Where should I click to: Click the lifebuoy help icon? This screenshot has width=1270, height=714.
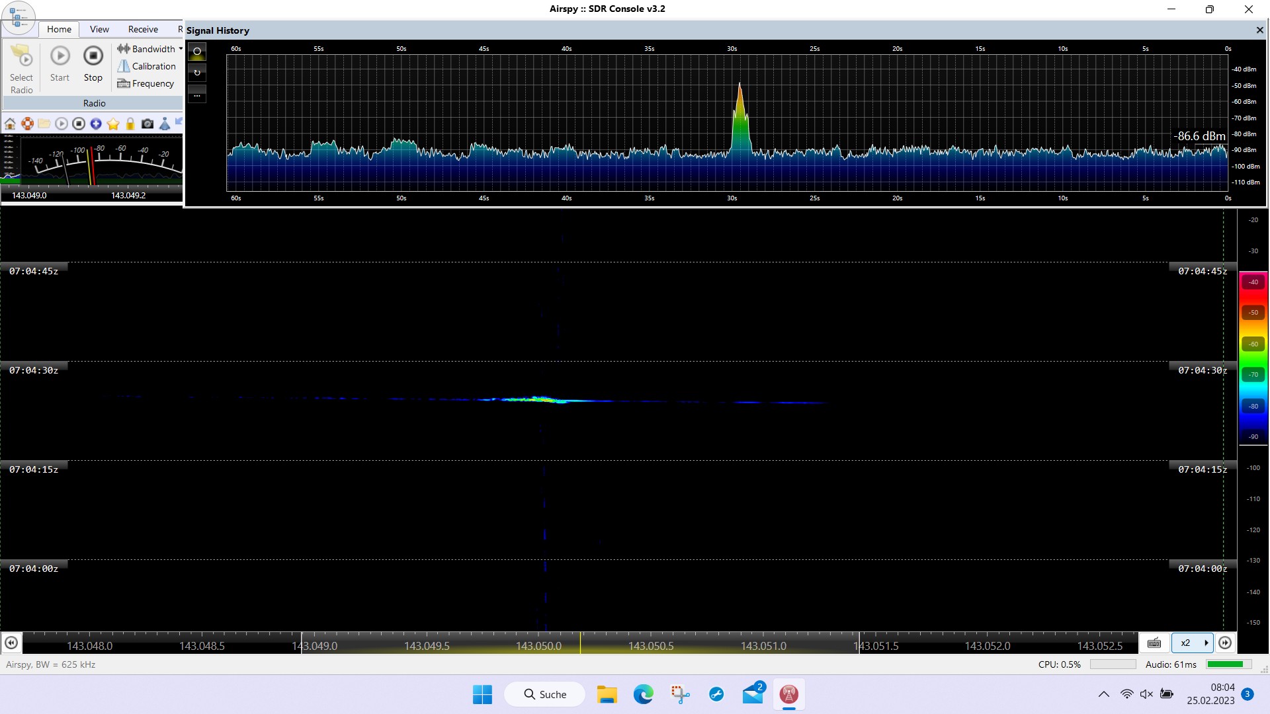click(27, 124)
